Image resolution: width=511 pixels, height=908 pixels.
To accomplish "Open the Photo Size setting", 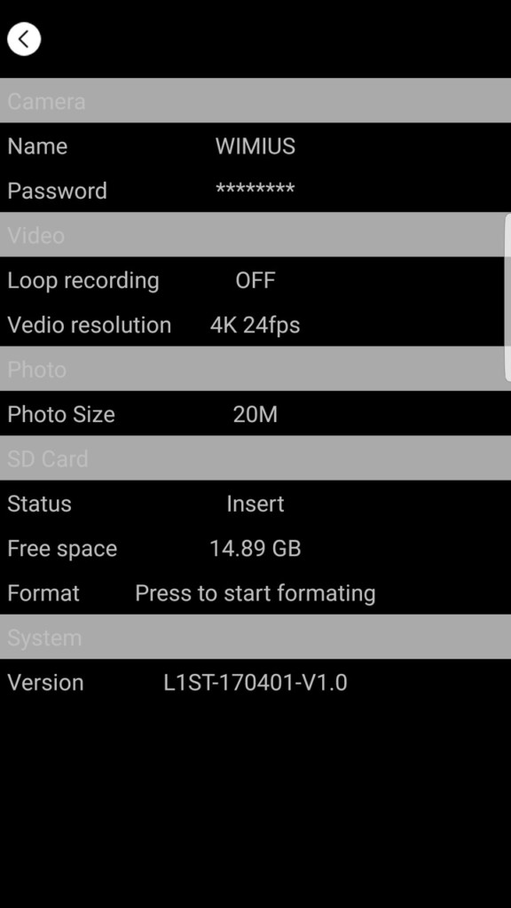I will point(255,414).
